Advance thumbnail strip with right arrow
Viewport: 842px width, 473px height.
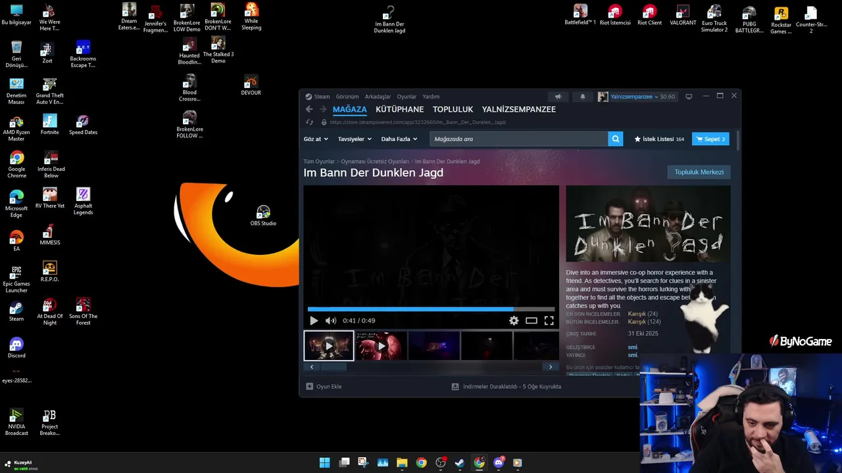[551, 367]
